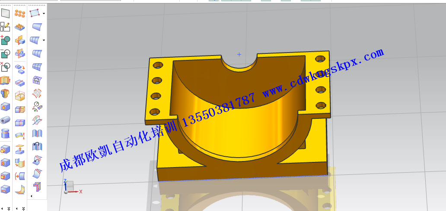The width and height of the screenshot is (446, 211).
Task: Activate the Revolve feature tool
Action: point(6,94)
